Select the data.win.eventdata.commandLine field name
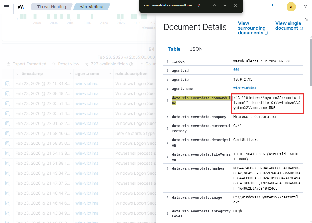This screenshot has width=312, height=223. point(201,101)
